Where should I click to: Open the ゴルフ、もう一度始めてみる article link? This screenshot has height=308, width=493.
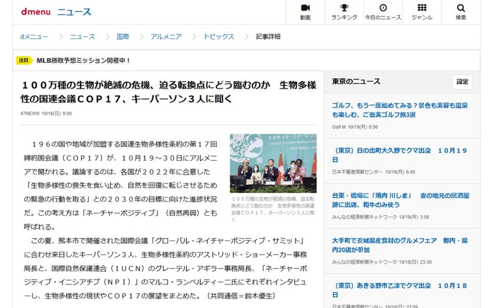click(x=400, y=110)
